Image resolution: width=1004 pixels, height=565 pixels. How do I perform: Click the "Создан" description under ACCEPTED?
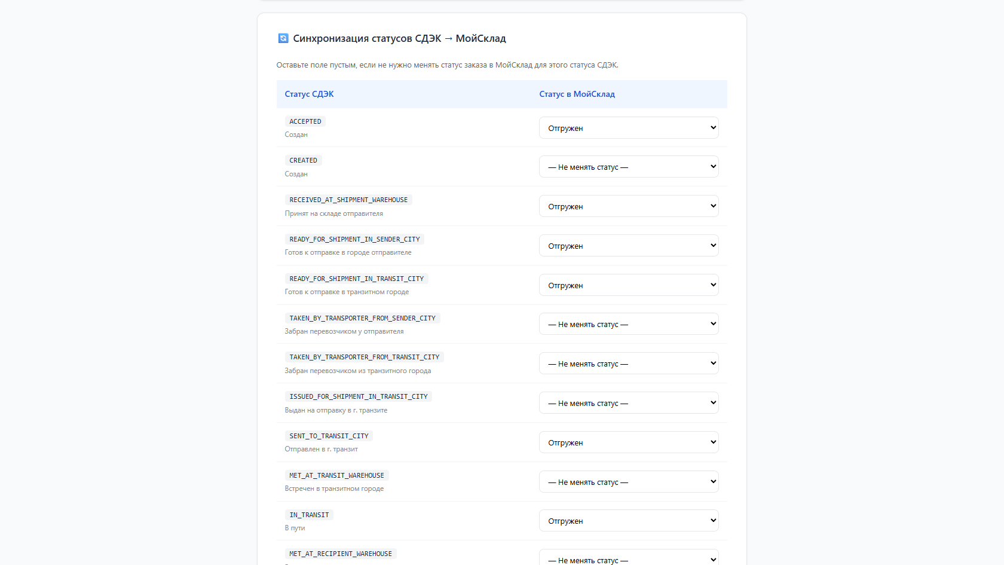296,135
